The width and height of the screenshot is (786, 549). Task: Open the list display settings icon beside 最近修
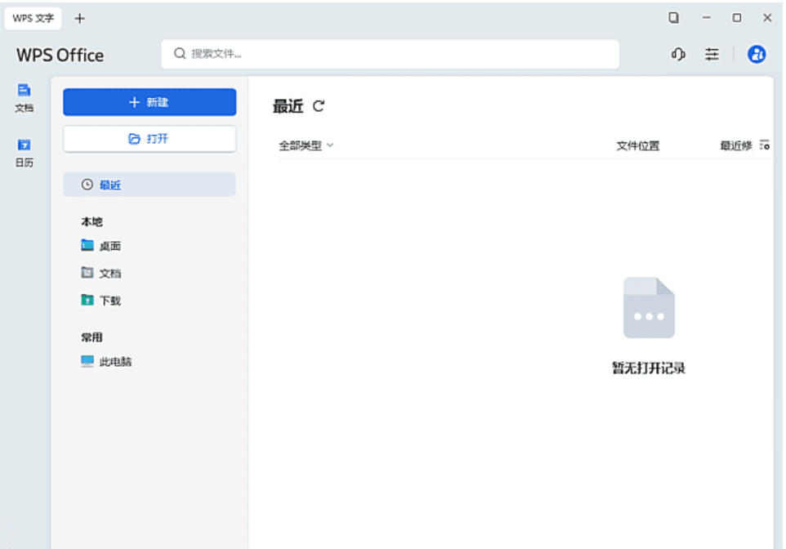click(x=765, y=145)
